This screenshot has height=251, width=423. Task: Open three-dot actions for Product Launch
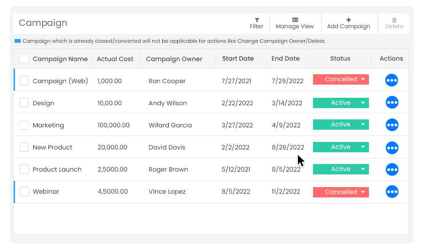[x=392, y=170]
